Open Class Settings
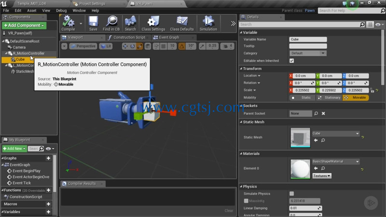The width and height of the screenshot is (386, 217). 153,23
